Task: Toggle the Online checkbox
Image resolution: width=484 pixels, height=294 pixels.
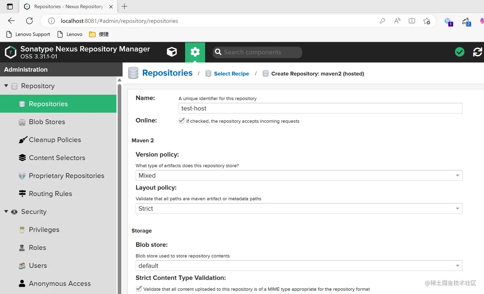Action: point(181,121)
